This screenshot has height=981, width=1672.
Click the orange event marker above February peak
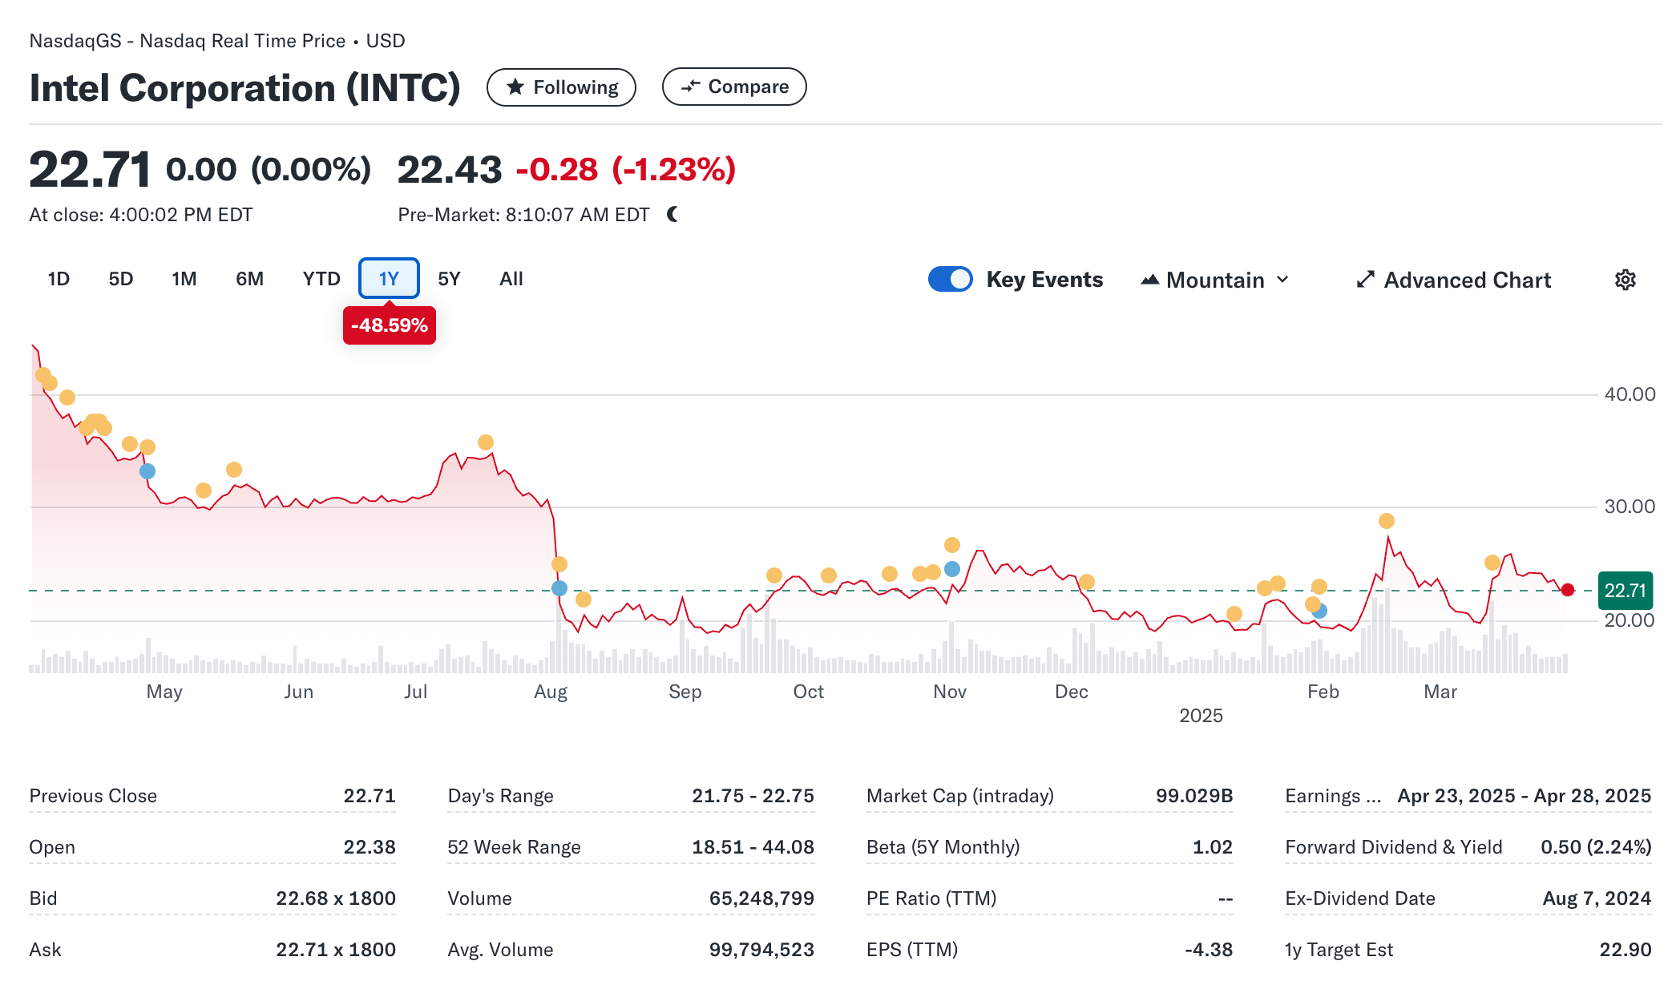tap(1386, 521)
